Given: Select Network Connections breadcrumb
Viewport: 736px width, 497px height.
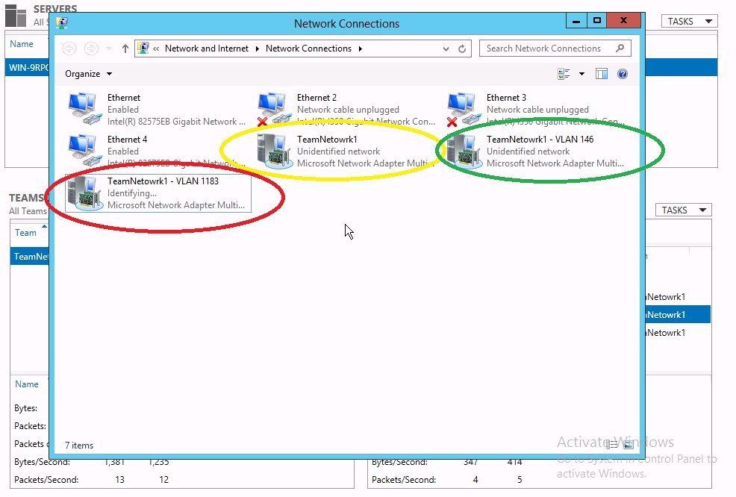Looking at the screenshot, I should pos(308,49).
